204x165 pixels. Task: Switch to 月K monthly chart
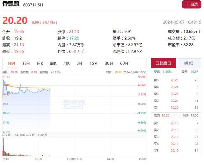tap(66, 63)
